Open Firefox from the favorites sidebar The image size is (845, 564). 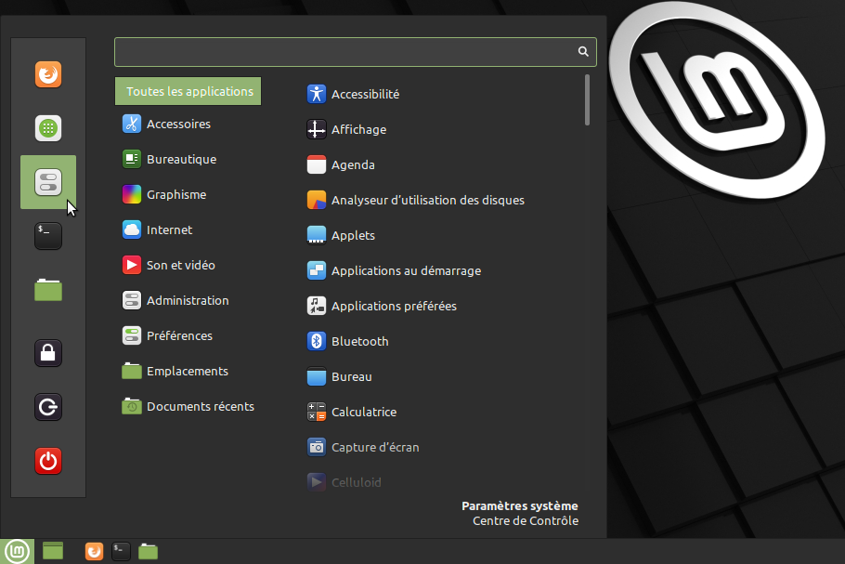(x=48, y=74)
